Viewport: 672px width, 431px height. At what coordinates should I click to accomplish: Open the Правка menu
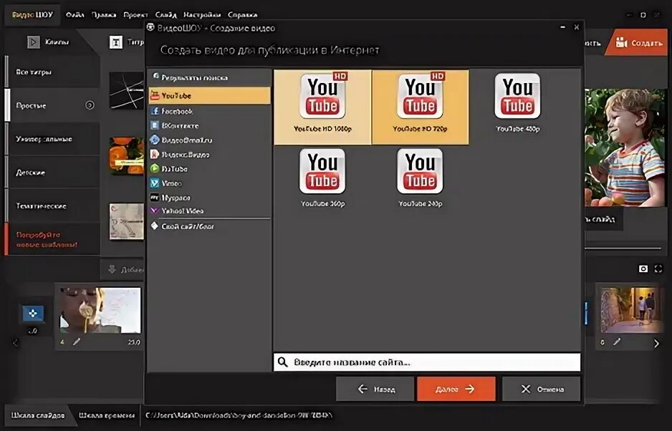(x=104, y=14)
